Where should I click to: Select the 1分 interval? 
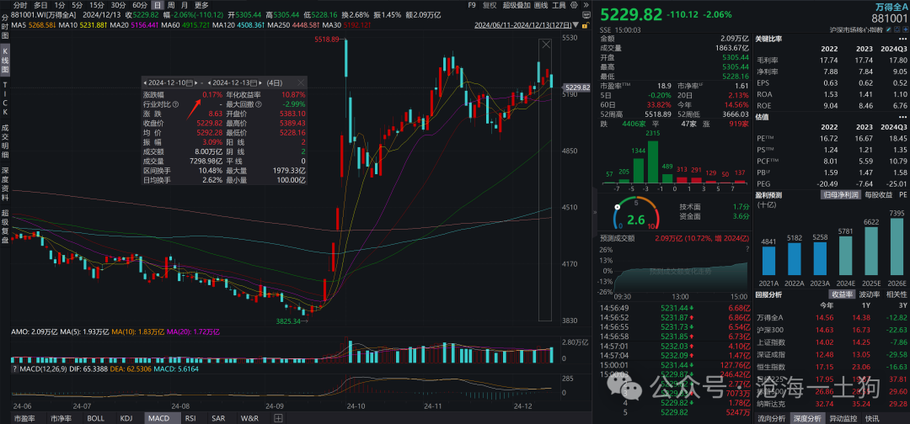click(x=59, y=5)
